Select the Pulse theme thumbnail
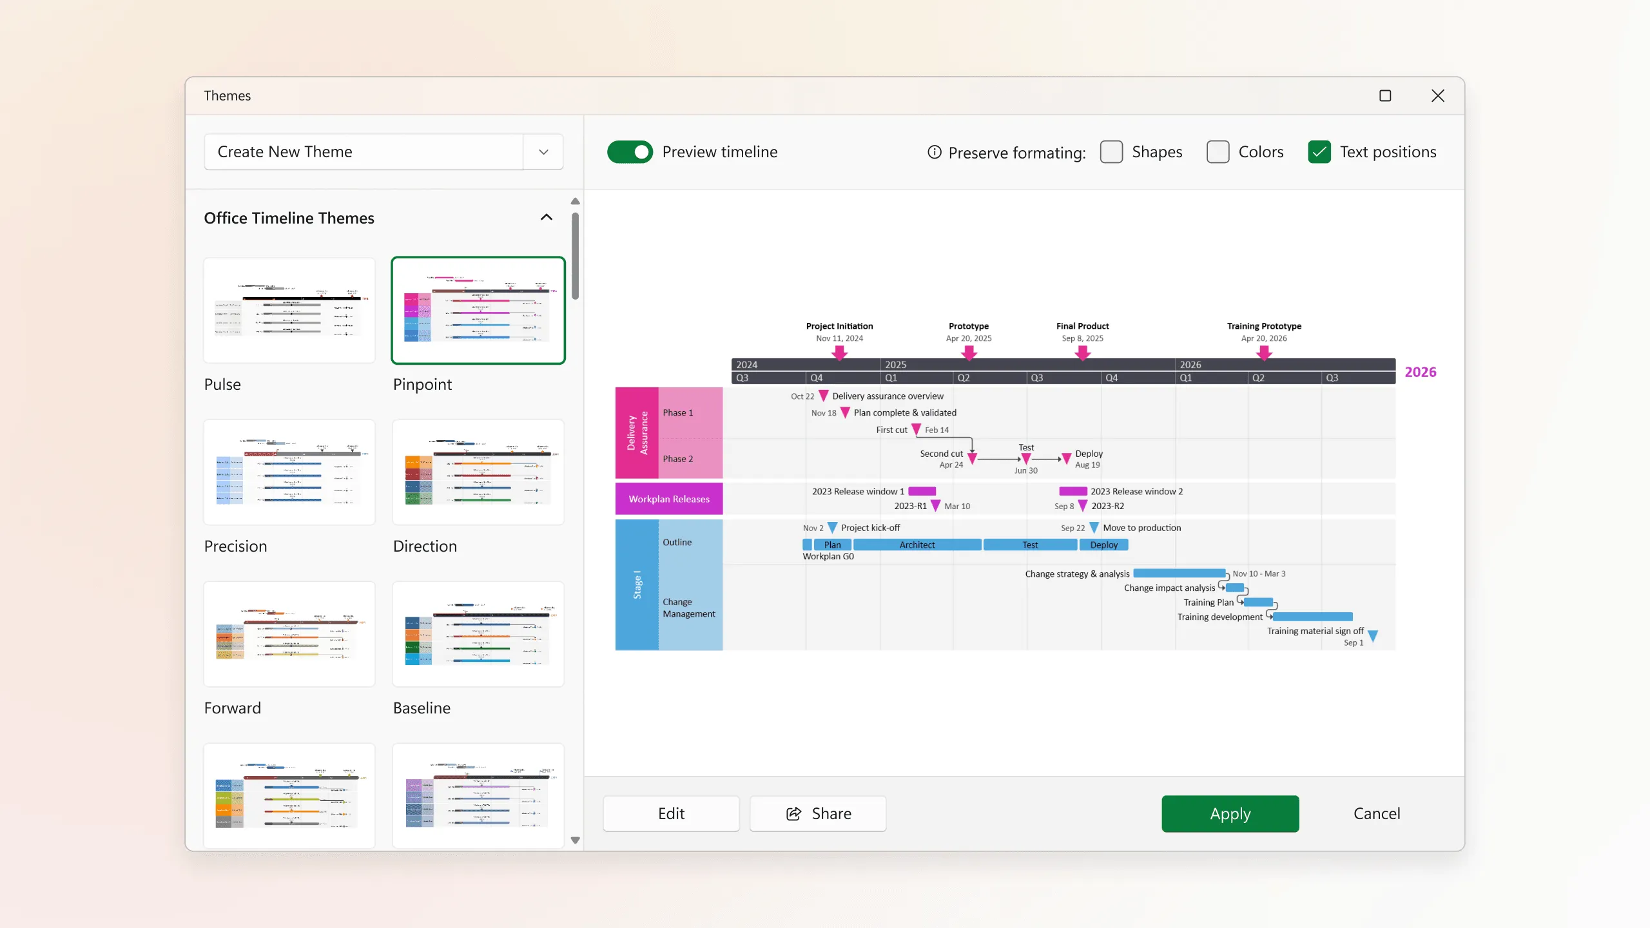The width and height of the screenshot is (1650, 928). click(x=289, y=311)
